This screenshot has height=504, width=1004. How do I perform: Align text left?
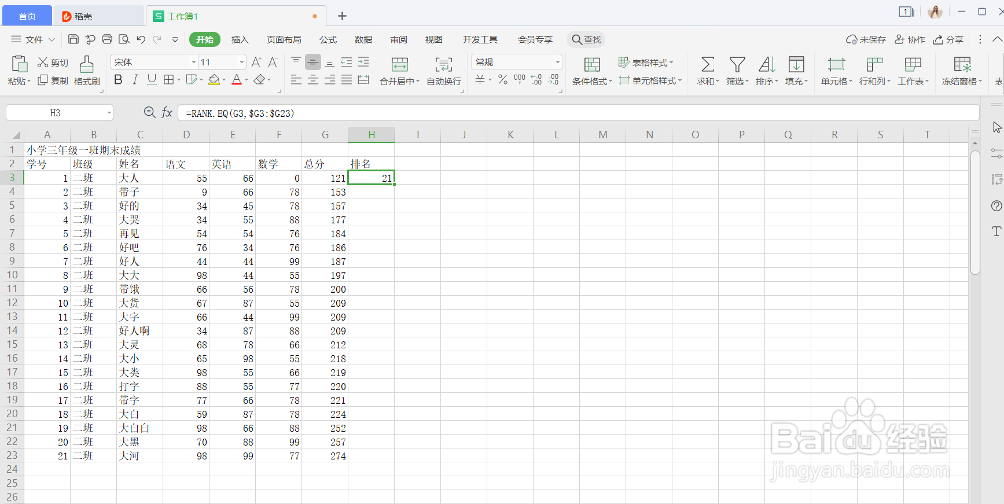[296, 80]
